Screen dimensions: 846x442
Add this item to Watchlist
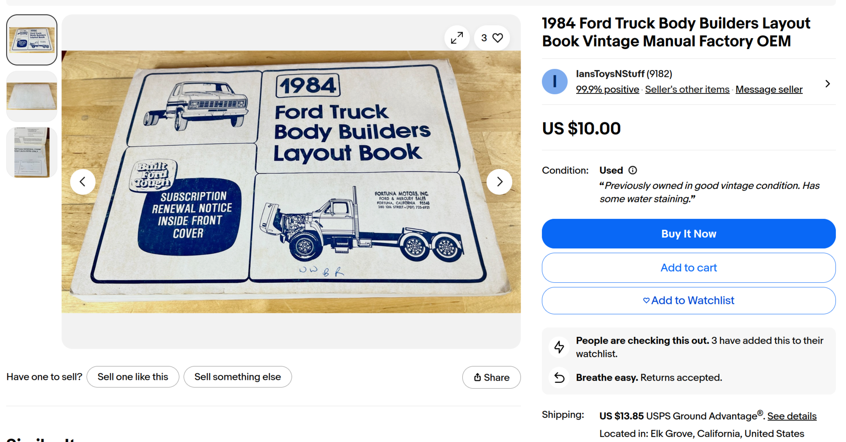(x=688, y=300)
